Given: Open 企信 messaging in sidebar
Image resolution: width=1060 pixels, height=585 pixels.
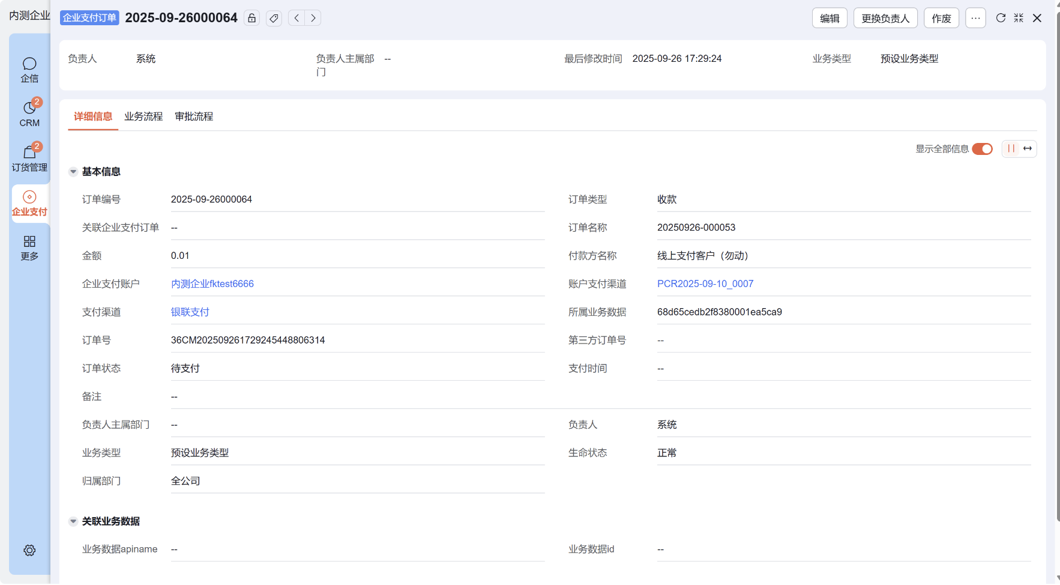Looking at the screenshot, I should (x=29, y=70).
